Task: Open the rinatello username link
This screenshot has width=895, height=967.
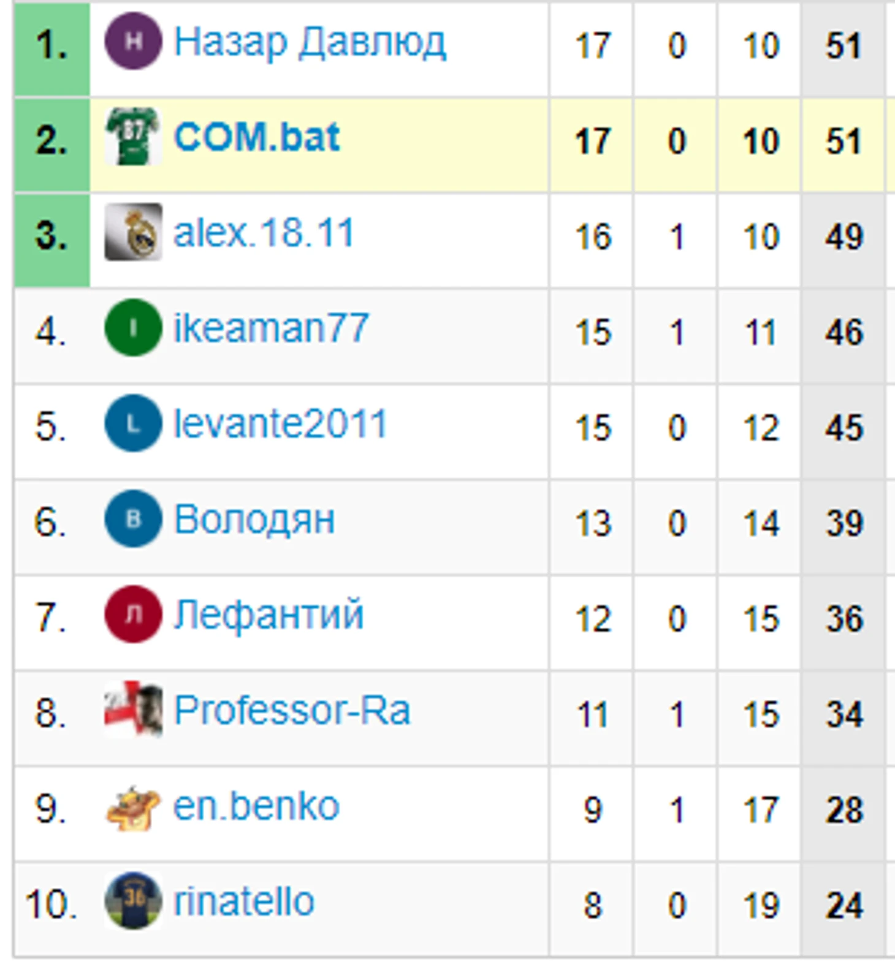Action: click(x=244, y=902)
